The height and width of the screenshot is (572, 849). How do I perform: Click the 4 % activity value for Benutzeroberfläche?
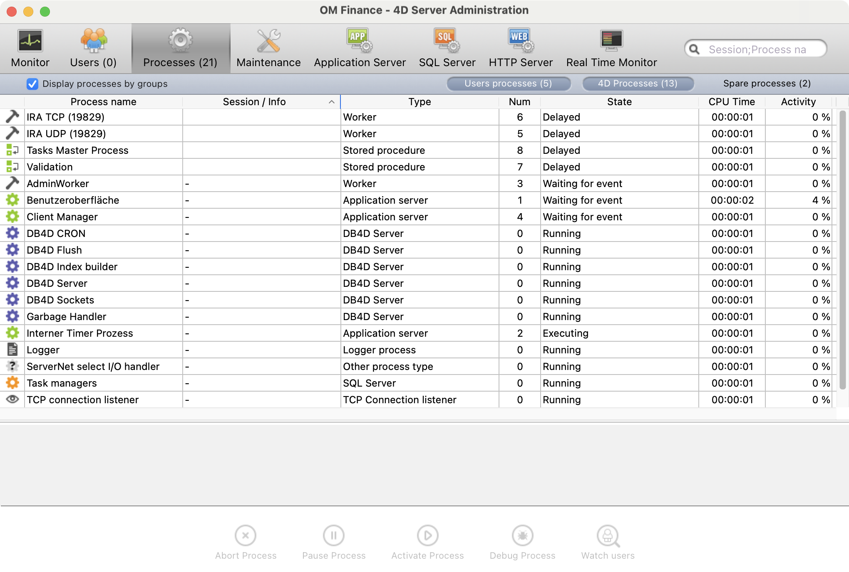[x=821, y=200]
